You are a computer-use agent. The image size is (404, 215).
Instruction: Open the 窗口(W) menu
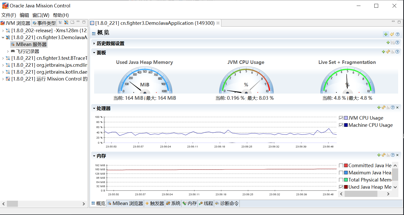[x=41, y=15]
